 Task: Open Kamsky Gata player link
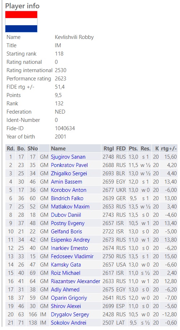click(66, 265)
